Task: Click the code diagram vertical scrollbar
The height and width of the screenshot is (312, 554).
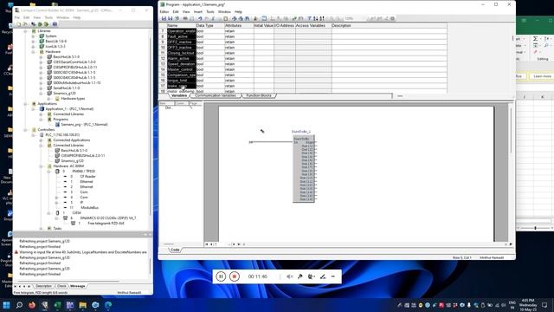Action: [511, 131]
